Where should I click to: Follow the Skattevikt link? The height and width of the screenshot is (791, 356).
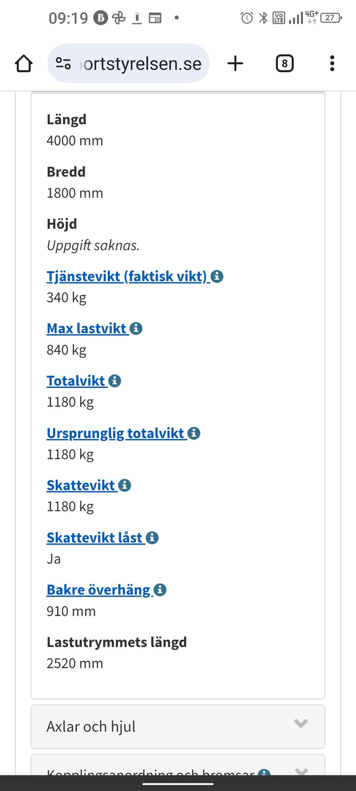[81, 485]
